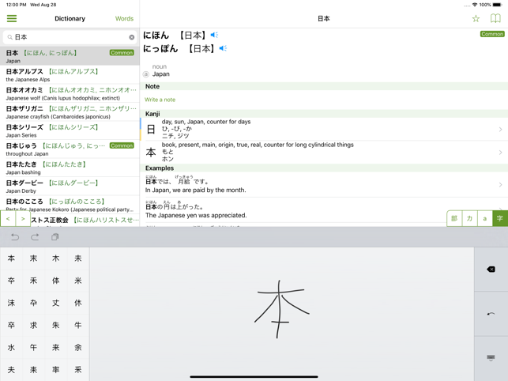Choose candidate kanji 朱
This screenshot has height=381, width=508.
(56, 325)
